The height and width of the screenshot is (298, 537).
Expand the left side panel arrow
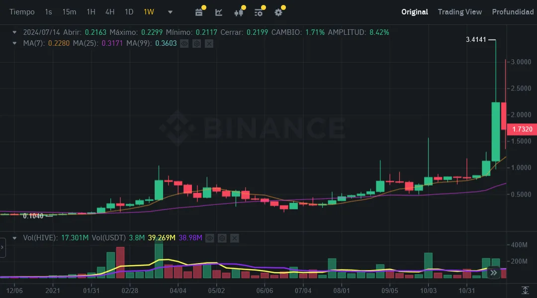click(x=2, y=247)
